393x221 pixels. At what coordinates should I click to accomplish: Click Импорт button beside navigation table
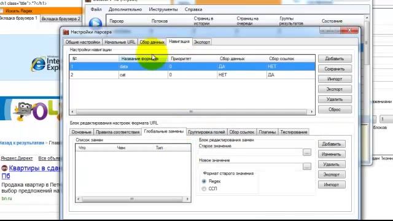(335, 79)
